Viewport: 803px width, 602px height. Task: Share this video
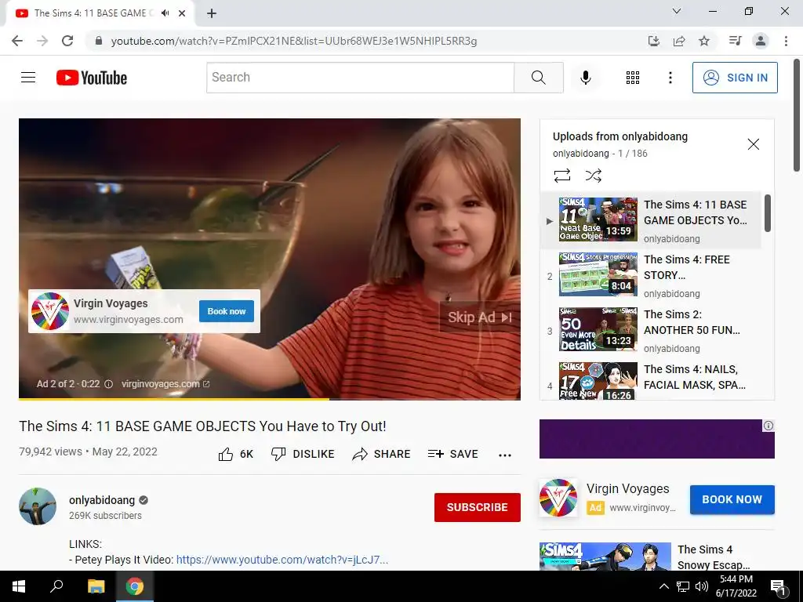[x=382, y=454]
